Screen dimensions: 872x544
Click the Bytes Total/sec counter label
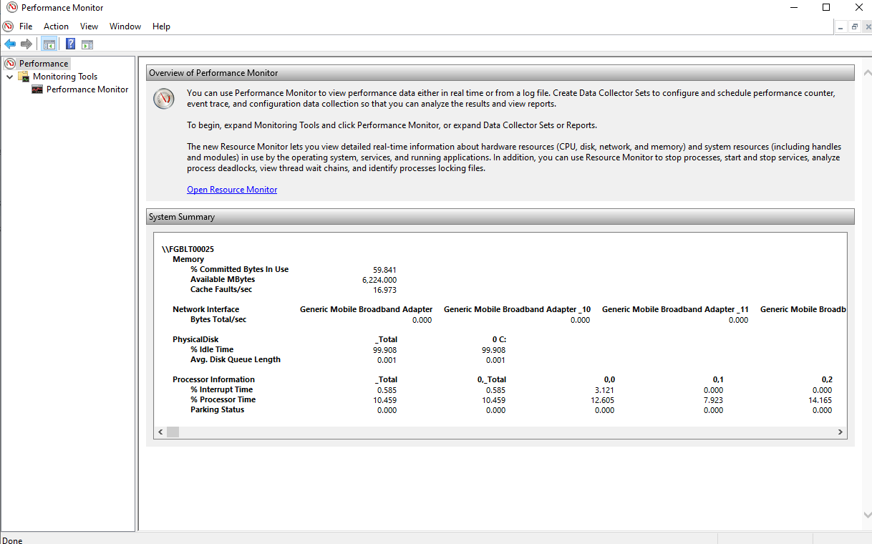[x=218, y=319]
